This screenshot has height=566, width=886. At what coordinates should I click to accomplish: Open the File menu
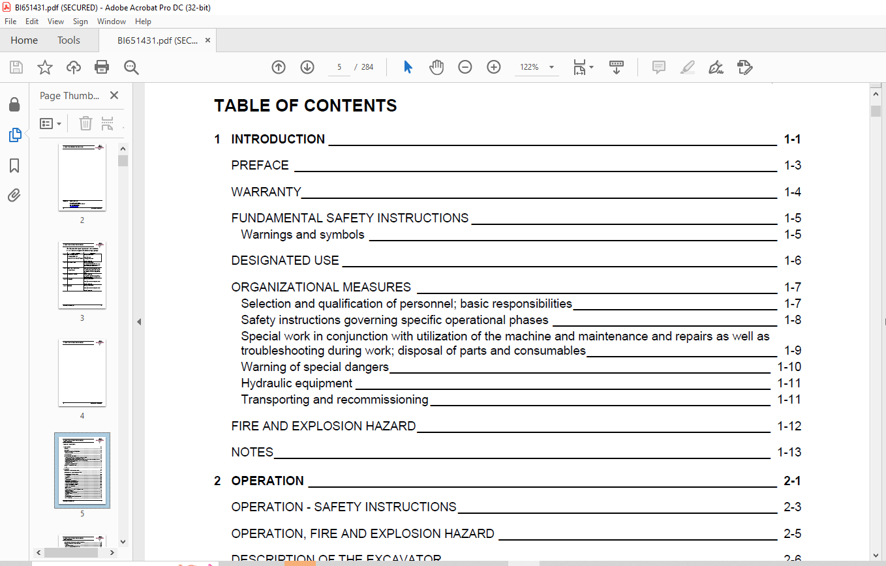[x=10, y=22]
